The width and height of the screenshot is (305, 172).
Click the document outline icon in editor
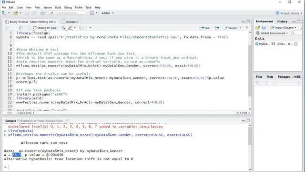click(247, 28)
